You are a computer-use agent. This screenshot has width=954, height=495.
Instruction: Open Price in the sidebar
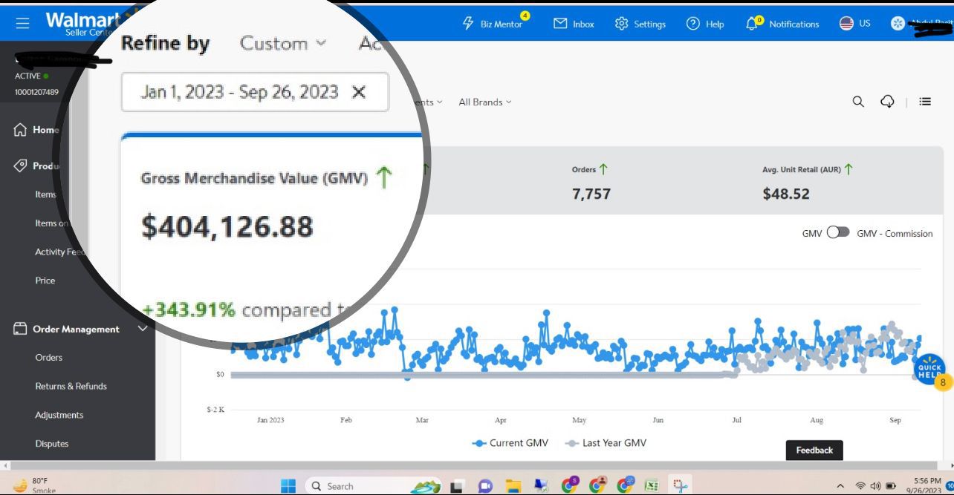tap(45, 281)
